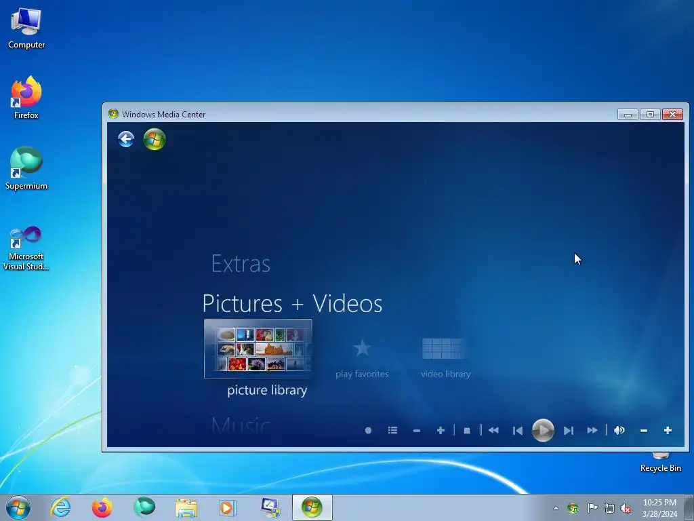Click the muted volume icon in tray

click(626, 509)
